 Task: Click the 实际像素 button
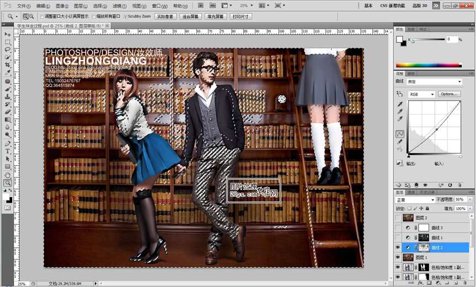[x=165, y=17]
